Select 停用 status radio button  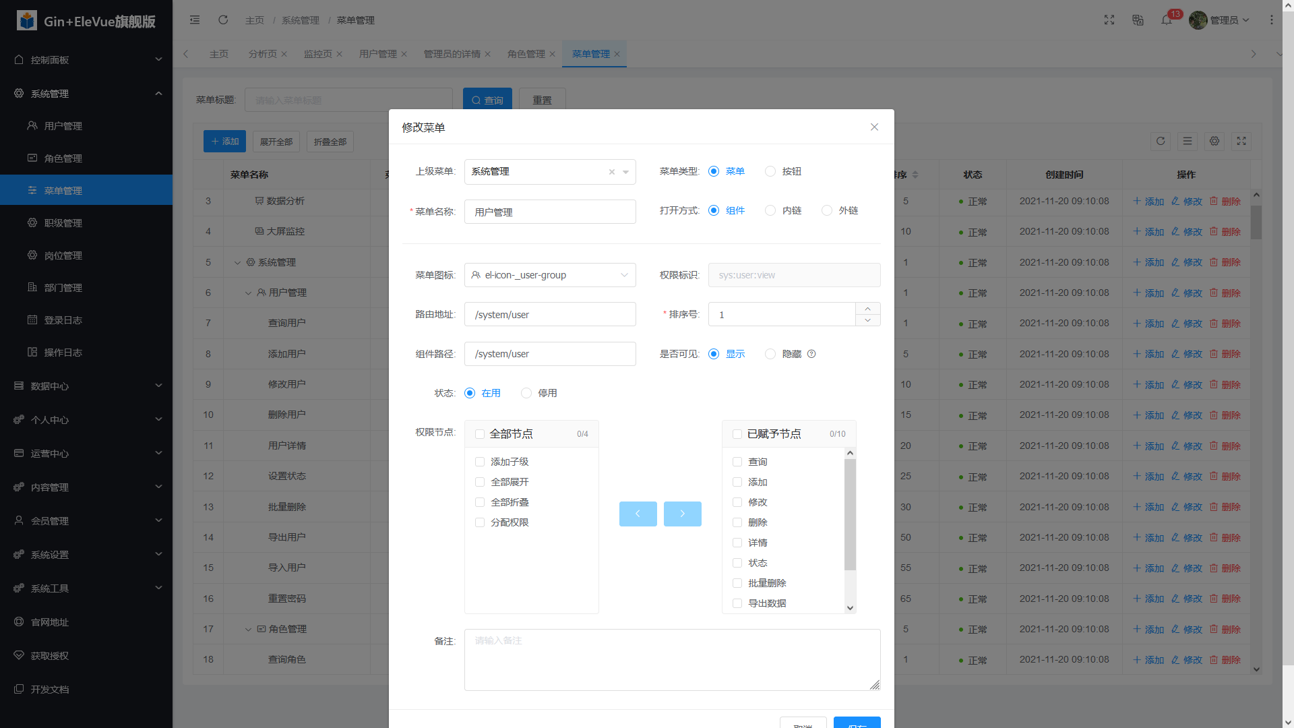coord(526,393)
